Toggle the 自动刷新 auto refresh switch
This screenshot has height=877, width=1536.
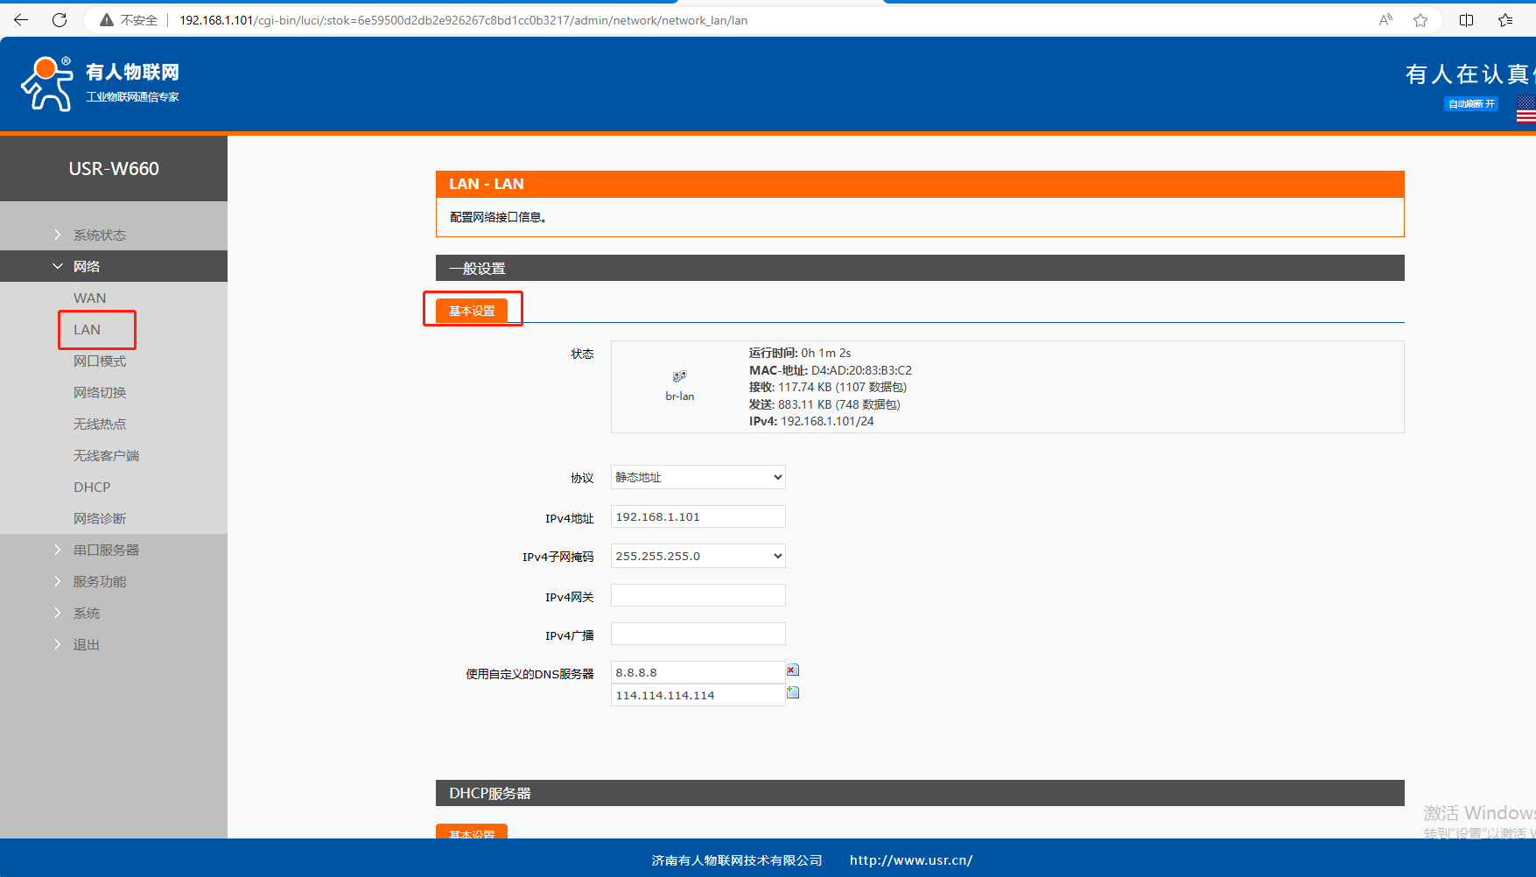[x=1471, y=104]
